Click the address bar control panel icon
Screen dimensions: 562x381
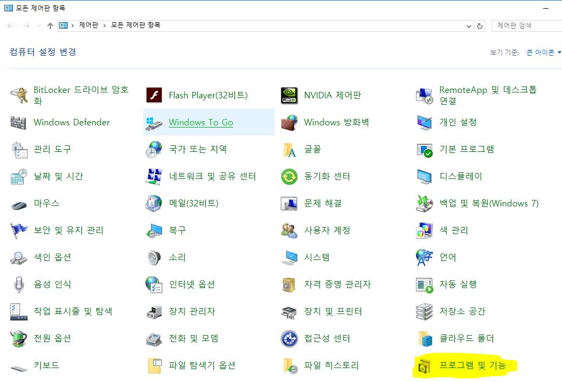[63, 25]
